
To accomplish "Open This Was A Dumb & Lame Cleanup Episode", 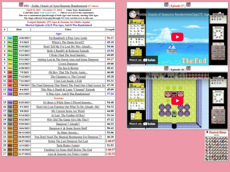I will pyautogui.click(x=68, y=90).
